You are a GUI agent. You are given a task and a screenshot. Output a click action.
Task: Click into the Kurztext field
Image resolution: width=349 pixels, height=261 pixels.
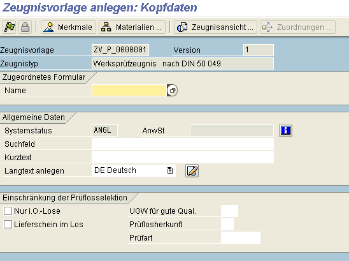pos(183,157)
